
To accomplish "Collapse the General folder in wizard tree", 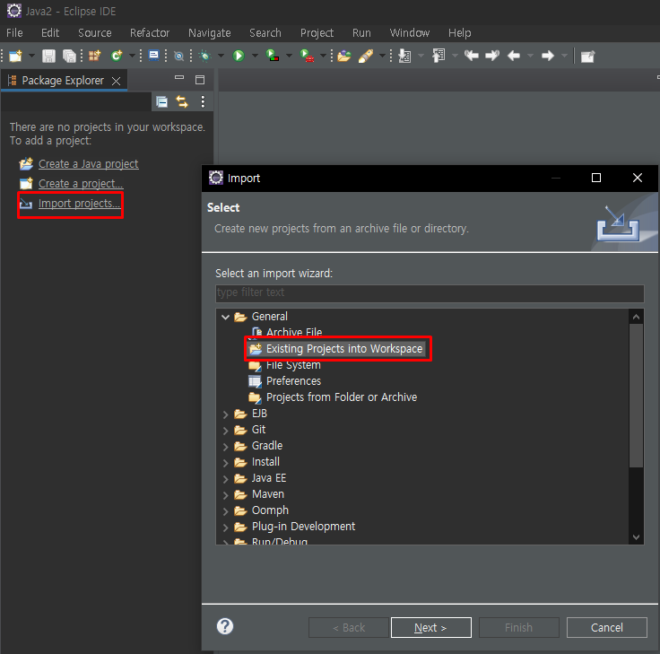I will coord(226,317).
